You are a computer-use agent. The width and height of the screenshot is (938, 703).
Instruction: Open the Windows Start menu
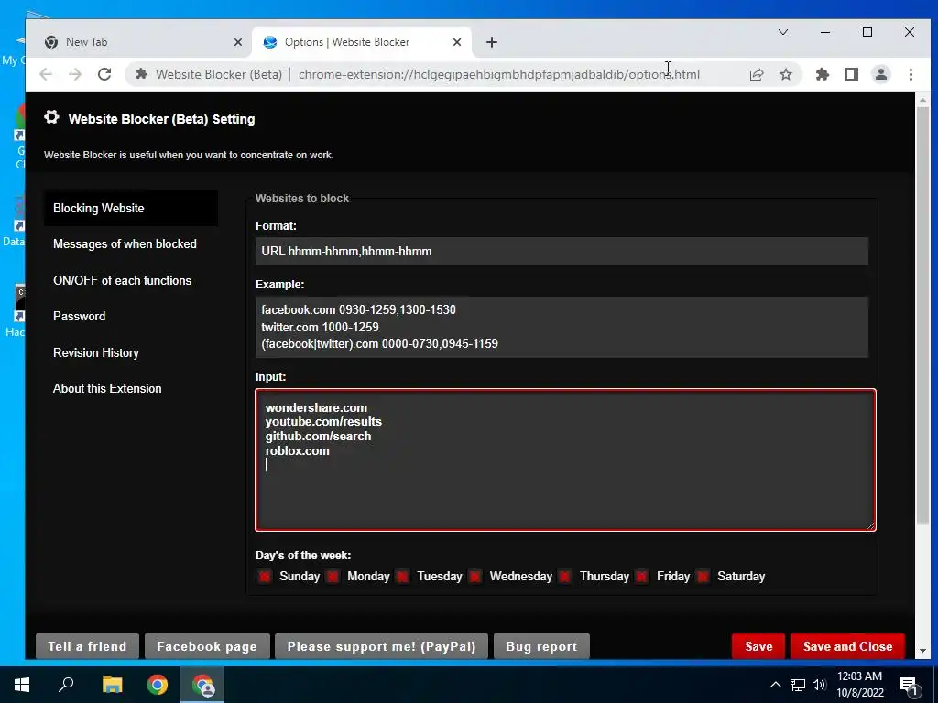click(22, 685)
